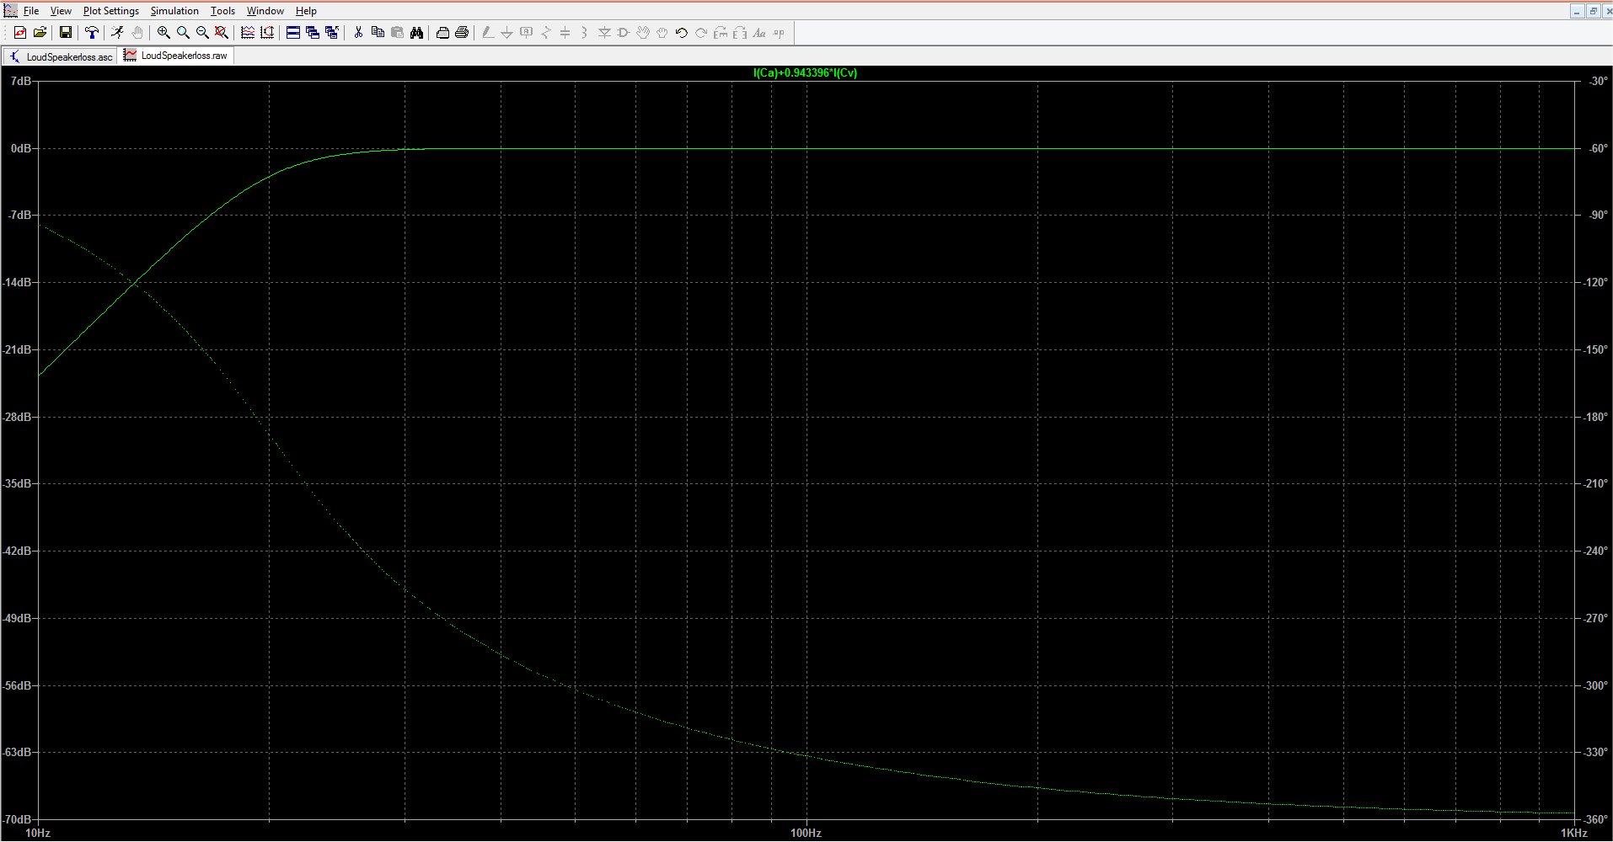Viewport: 1613px width, 842px height.
Task: Click the Tile Windows icon
Action: [x=293, y=33]
